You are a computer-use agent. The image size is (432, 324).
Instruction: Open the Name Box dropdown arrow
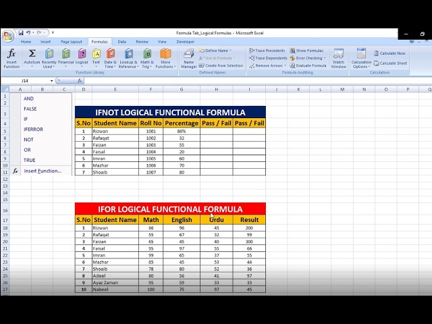click(x=51, y=81)
